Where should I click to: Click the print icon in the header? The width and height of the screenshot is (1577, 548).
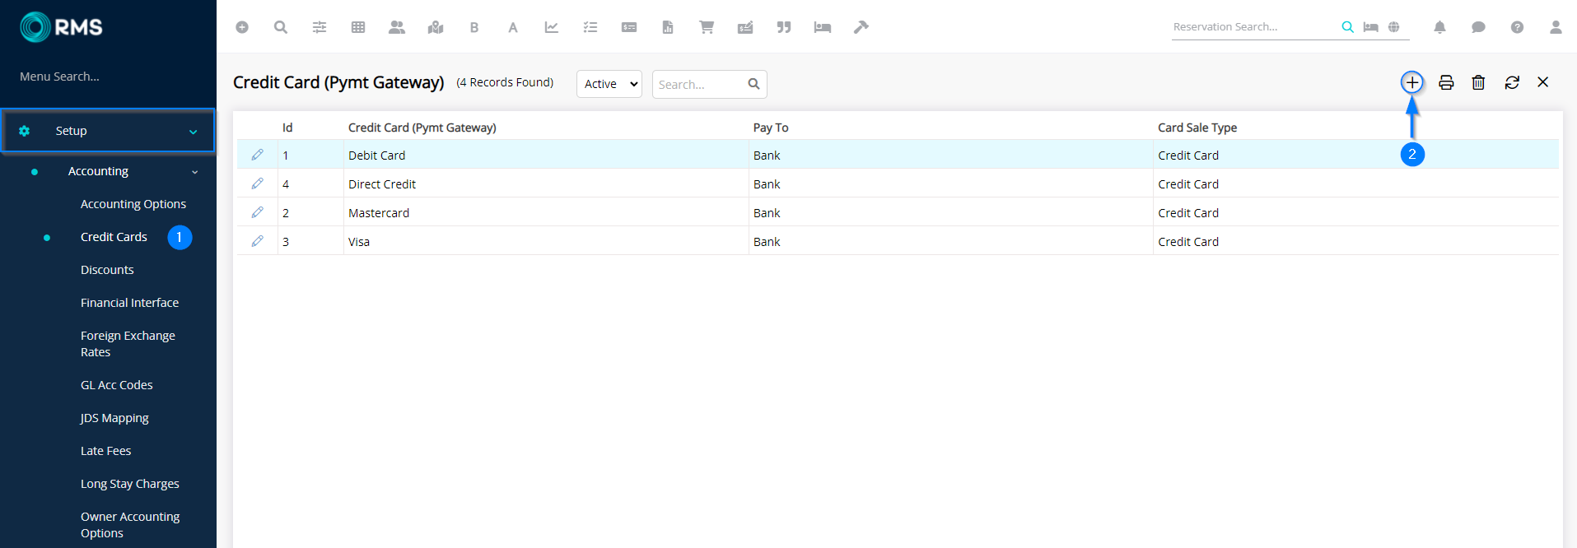tap(1446, 82)
